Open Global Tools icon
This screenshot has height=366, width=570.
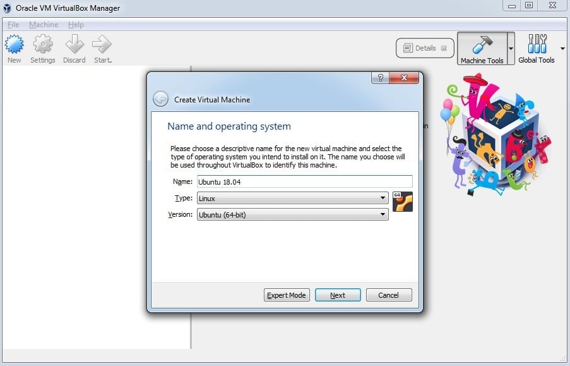536,49
